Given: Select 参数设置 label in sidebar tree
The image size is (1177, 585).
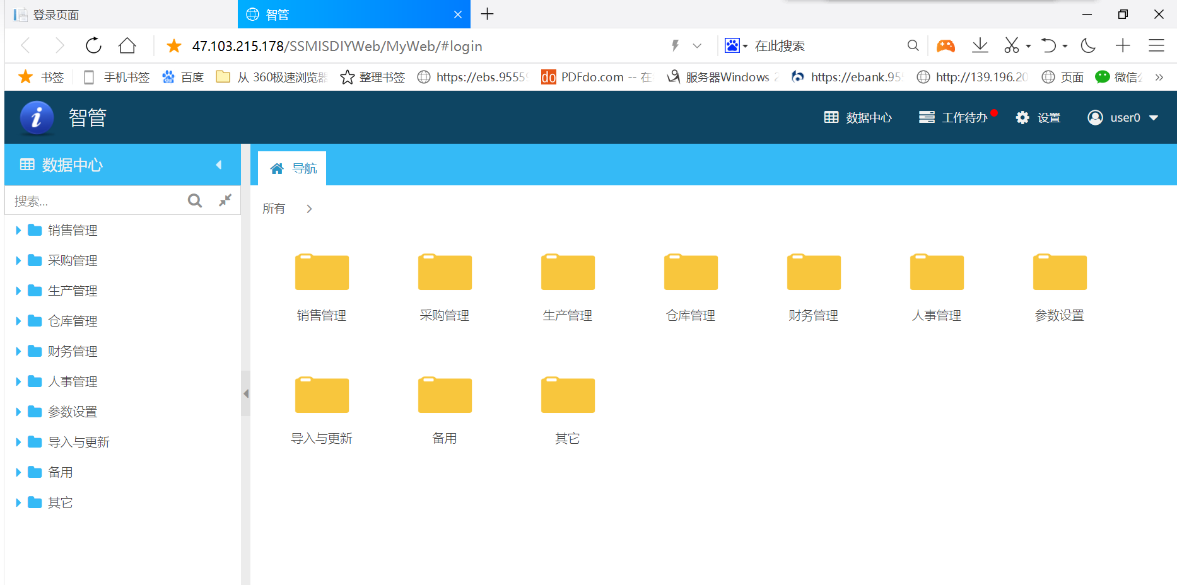Looking at the screenshot, I should click(x=73, y=412).
